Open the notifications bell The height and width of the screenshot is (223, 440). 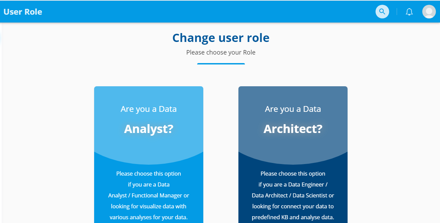pos(409,12)
